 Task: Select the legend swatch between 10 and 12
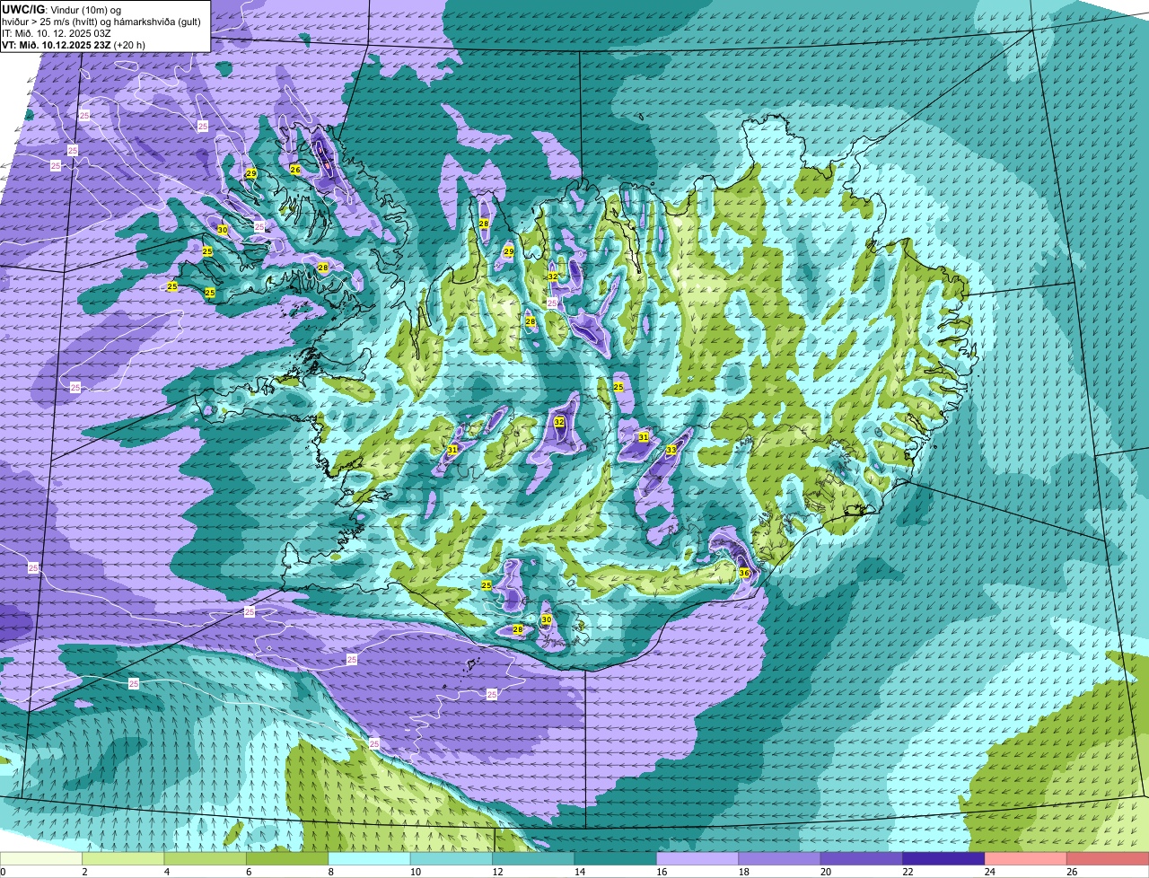point(452,858)
